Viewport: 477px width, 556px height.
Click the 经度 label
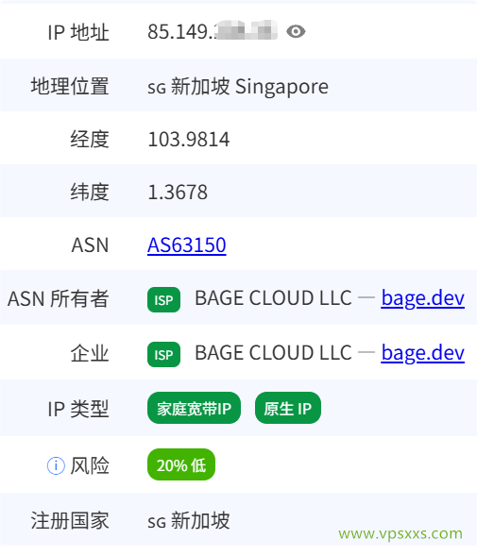(90, 139)
